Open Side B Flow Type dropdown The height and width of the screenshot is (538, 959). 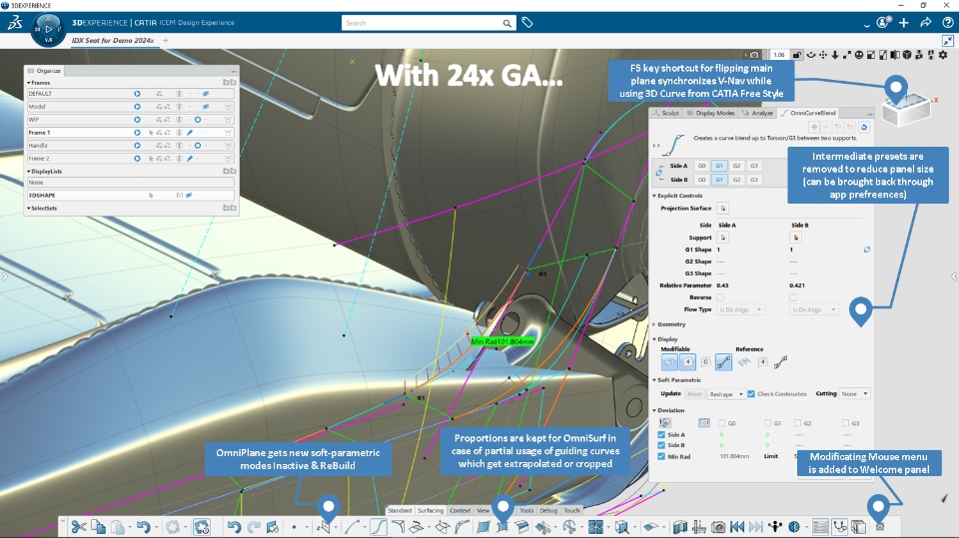pos(813,310)
